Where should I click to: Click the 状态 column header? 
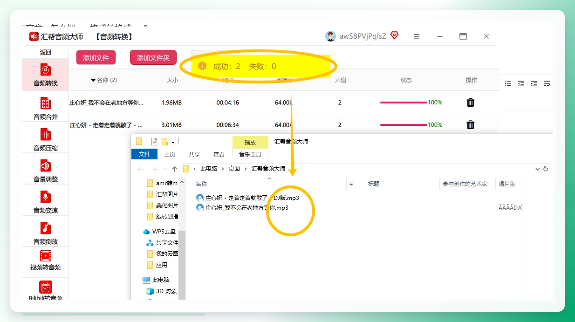pos(406,80)
